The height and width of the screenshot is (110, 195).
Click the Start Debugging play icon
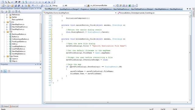pyautogui.click(x=50, y=5)
